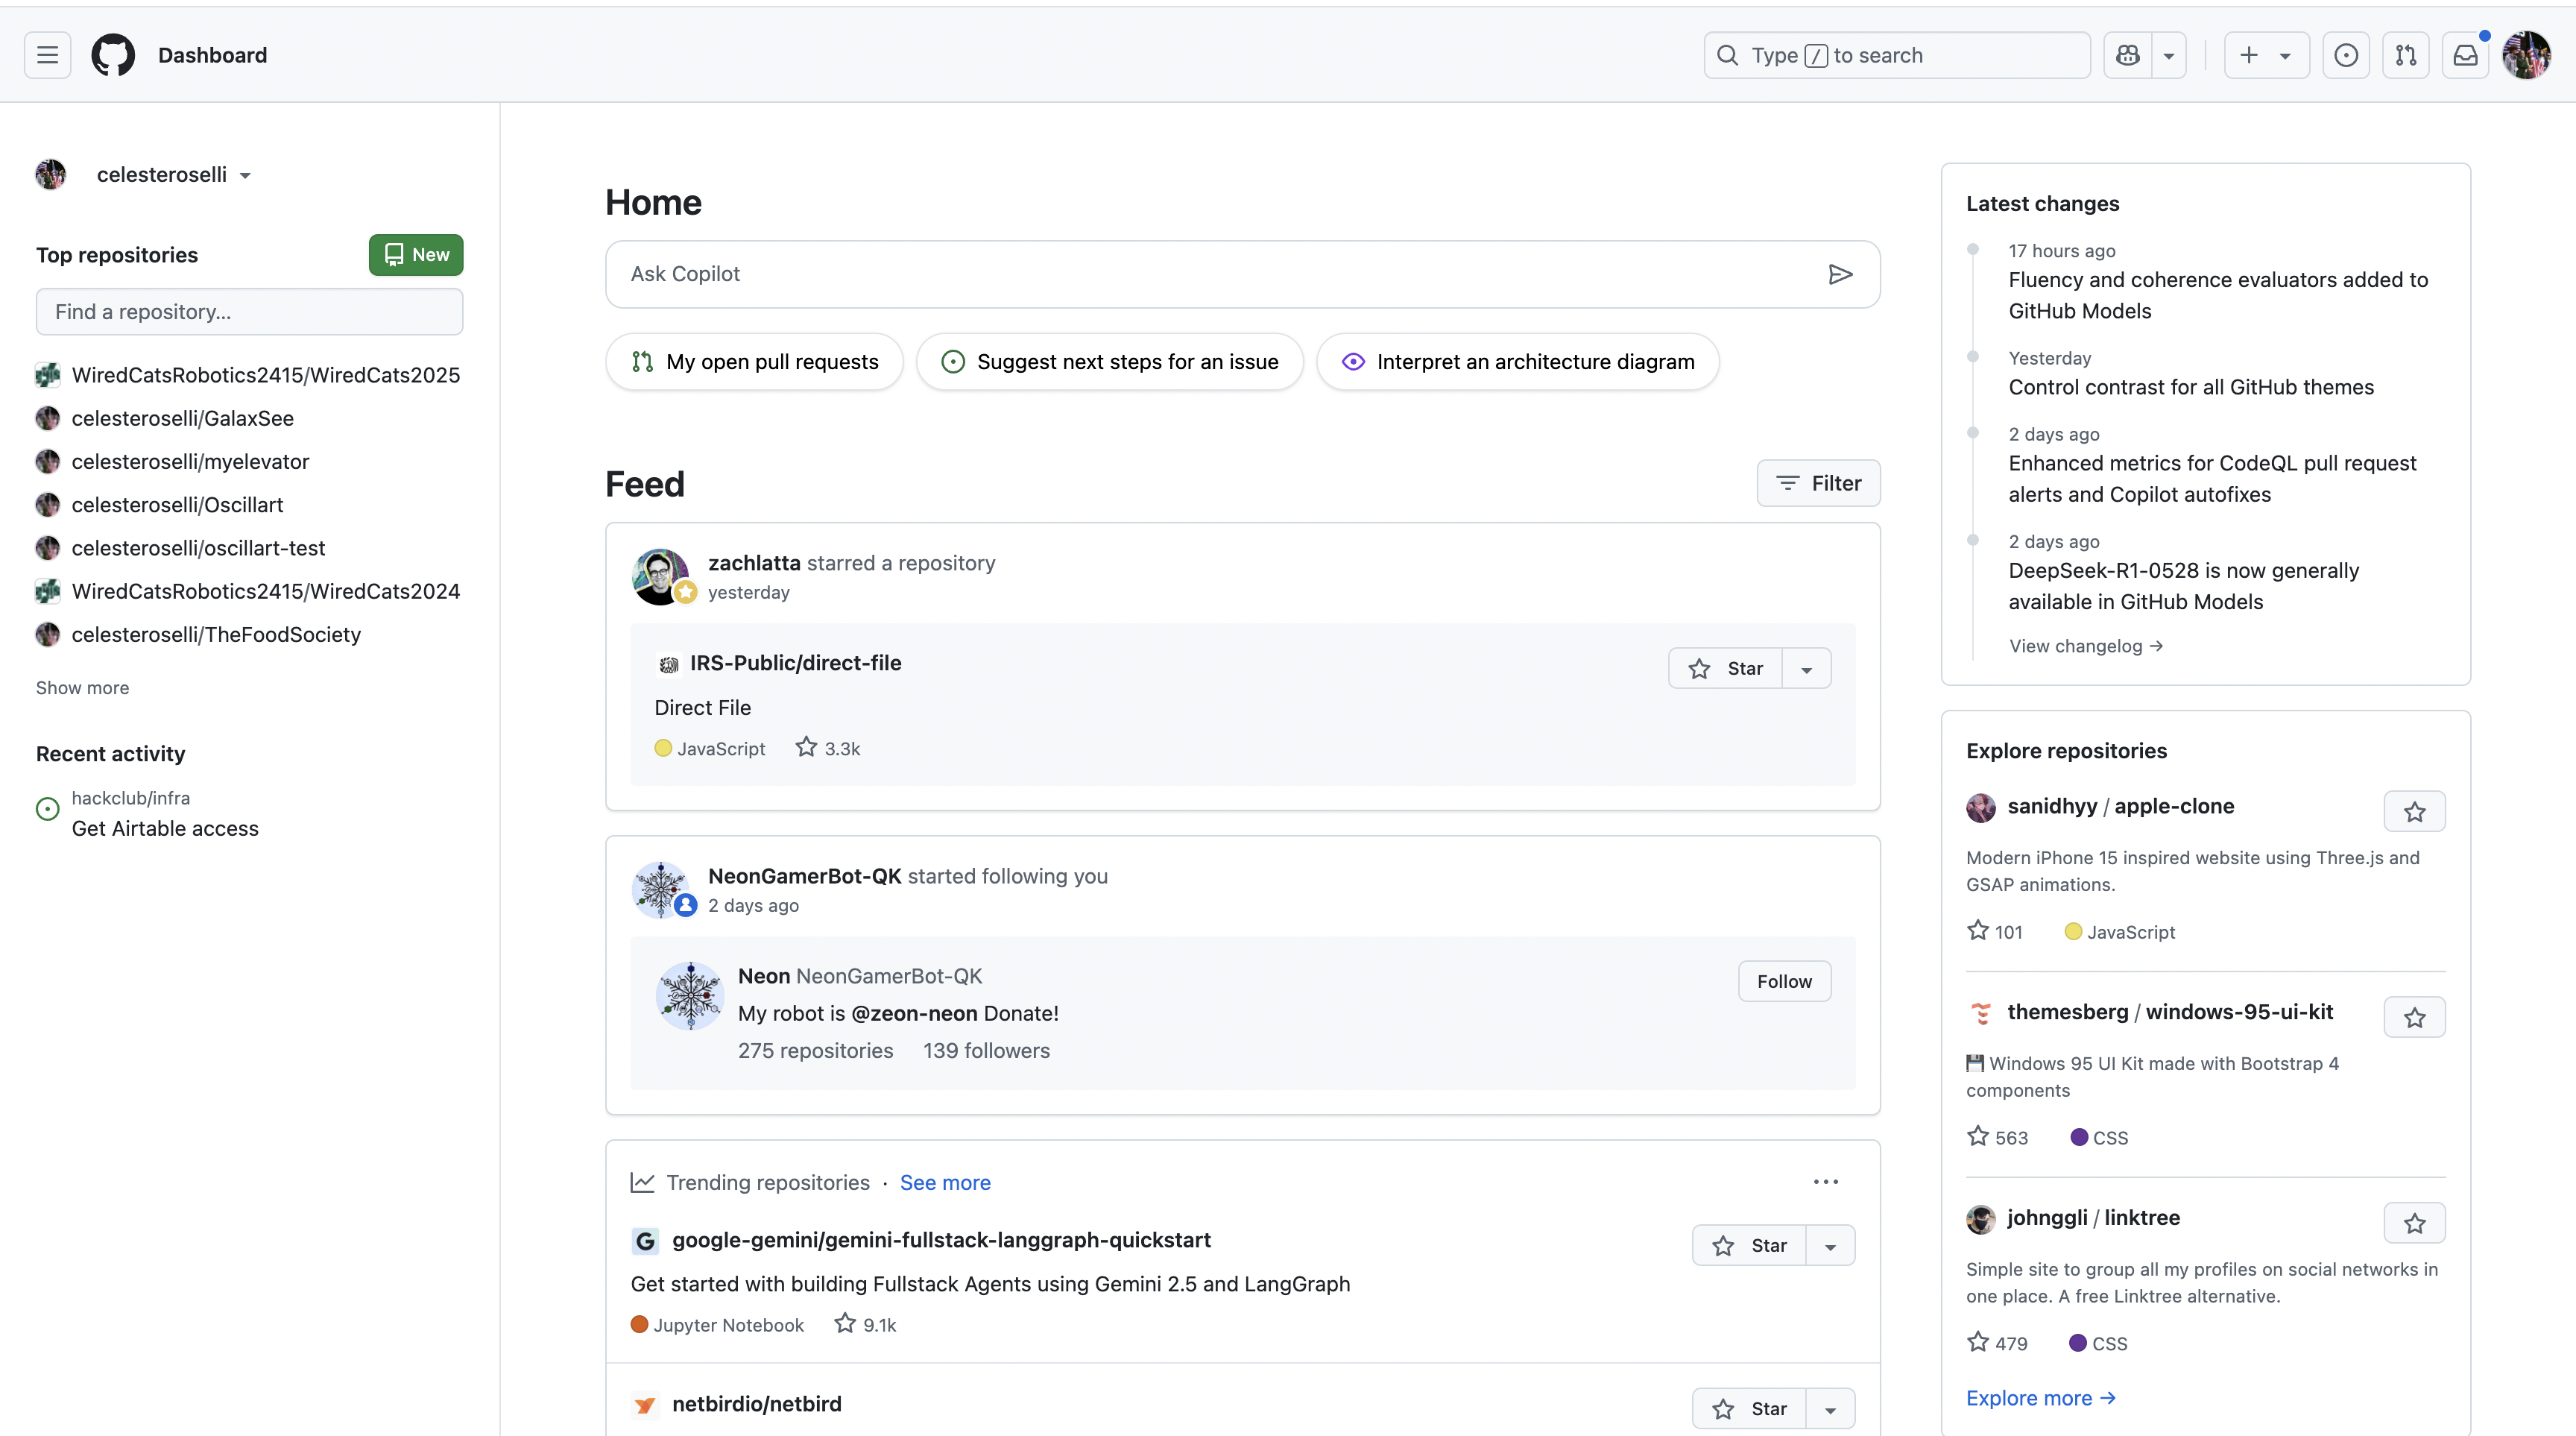Click View changelog link

pyautogui.click(x=2086, y=646)
